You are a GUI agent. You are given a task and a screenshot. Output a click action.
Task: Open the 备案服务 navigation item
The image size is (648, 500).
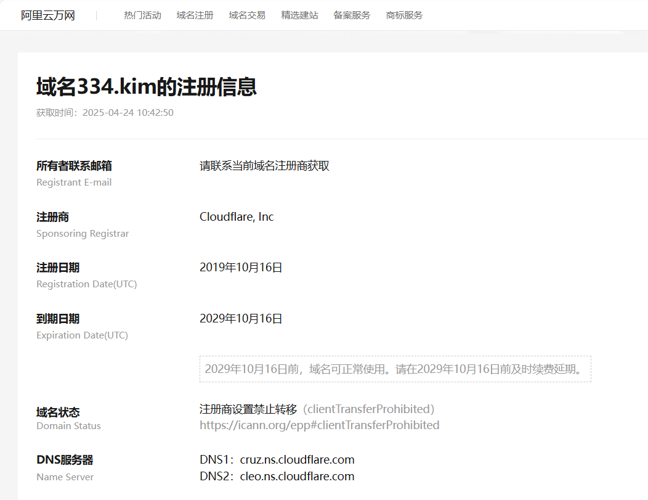(352, 15)
